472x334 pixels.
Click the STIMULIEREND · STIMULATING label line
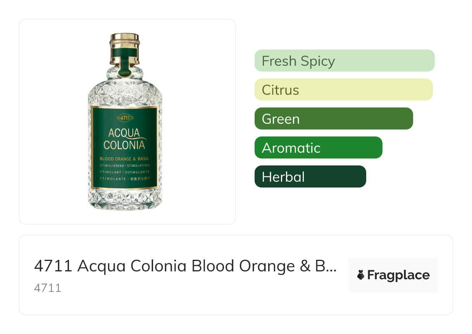coord(124,165)
